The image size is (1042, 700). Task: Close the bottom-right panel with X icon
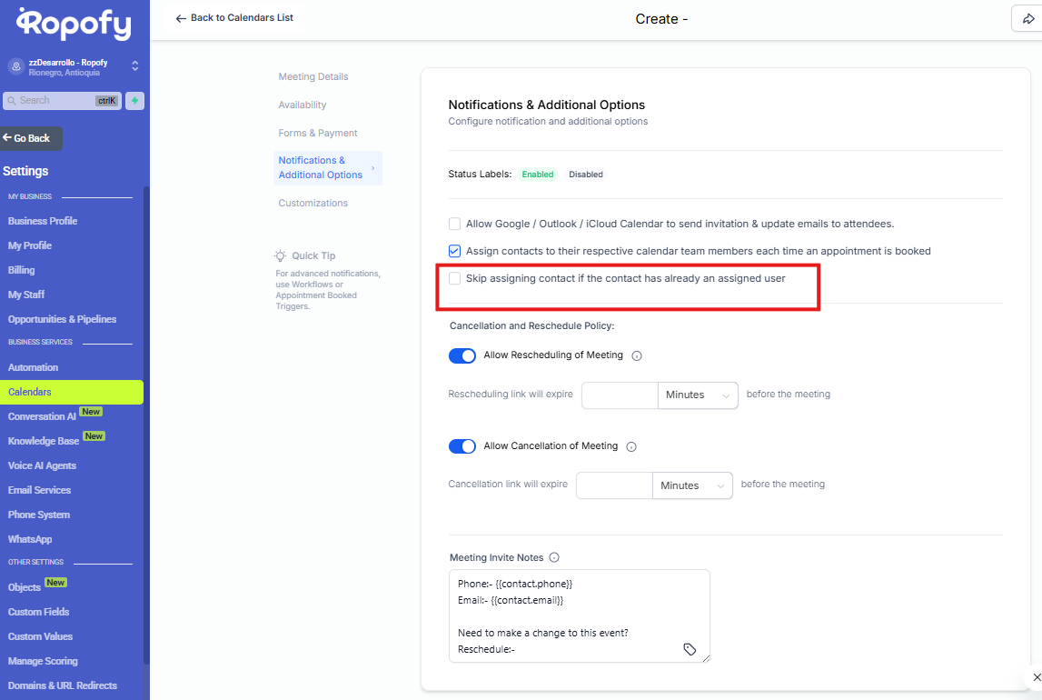pos(1037,677)
